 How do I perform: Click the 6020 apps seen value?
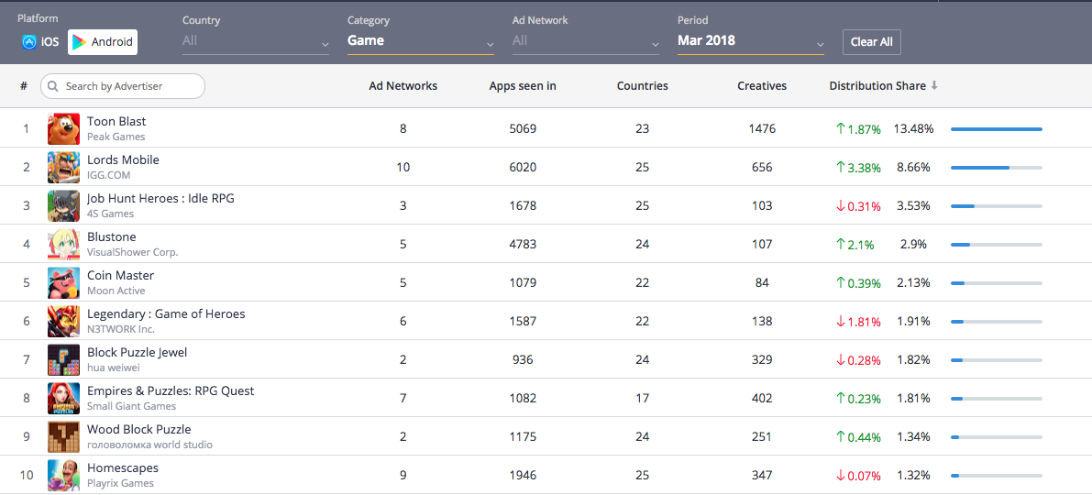[x=523, y=168]
